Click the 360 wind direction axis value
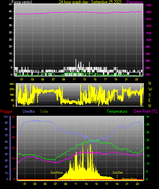The width and height of the screenshot is (159, 189). [x=12, y=84]
